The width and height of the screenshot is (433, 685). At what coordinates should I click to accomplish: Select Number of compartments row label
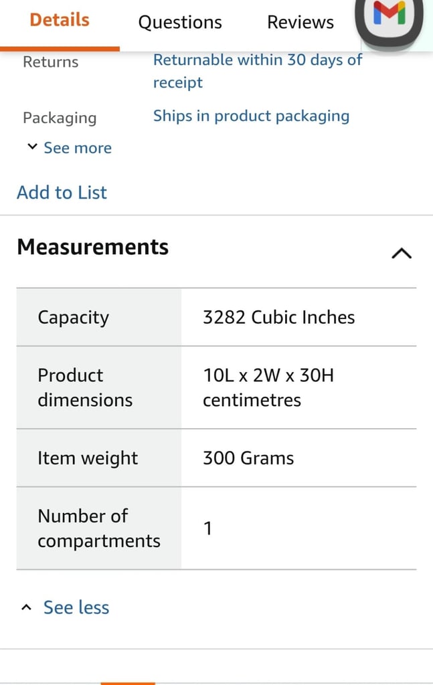pos(99,528)
